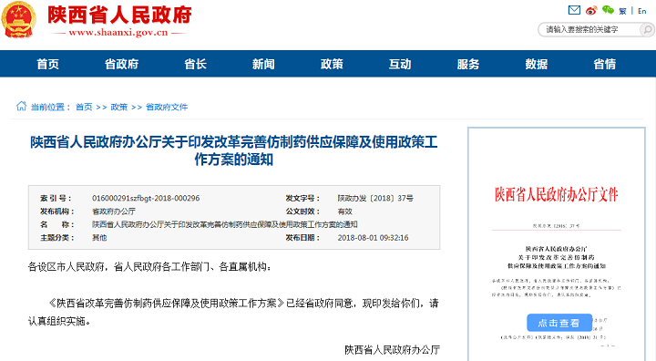The width and height of the screenshot is (656, 361).
Task: Select validity value 有效
Action: (344, 211)
